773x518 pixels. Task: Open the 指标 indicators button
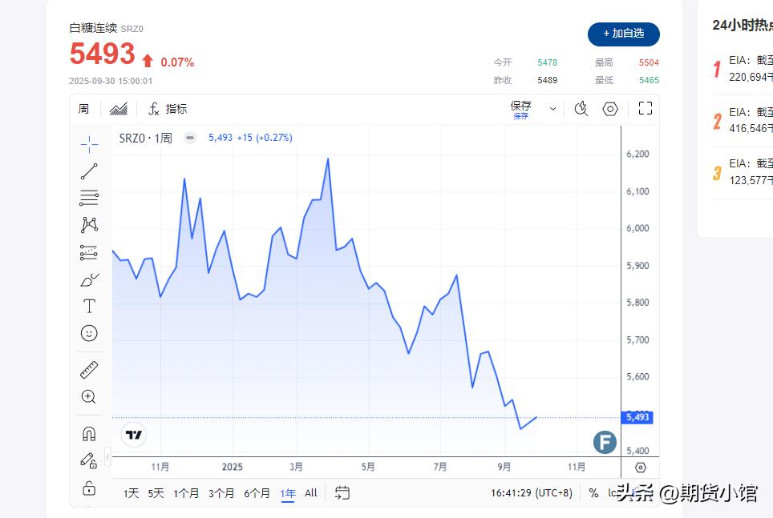(x=168, y=109)
